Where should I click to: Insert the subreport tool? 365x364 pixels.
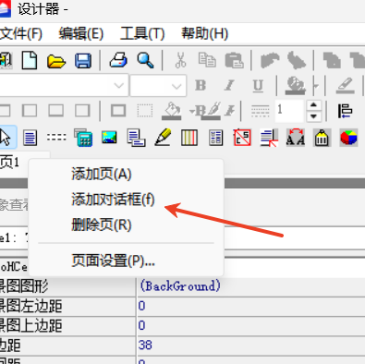click(x=136, y=138)
